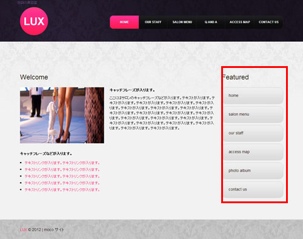Click the Welcome heading
The image size is (303, 239).
(34, 77)
